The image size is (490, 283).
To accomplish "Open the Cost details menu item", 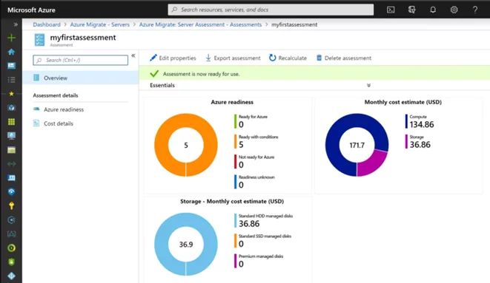I will 59,123.
